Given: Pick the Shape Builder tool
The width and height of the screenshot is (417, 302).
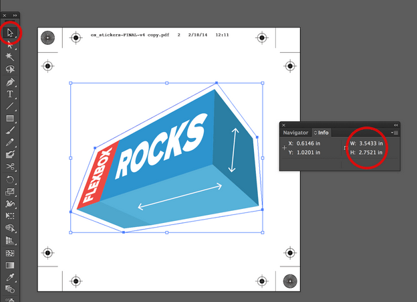Looking at the screenshot, I should coord(10,228).
